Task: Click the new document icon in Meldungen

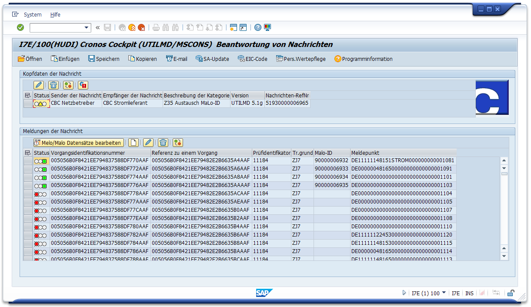Action: click(134, 143)
